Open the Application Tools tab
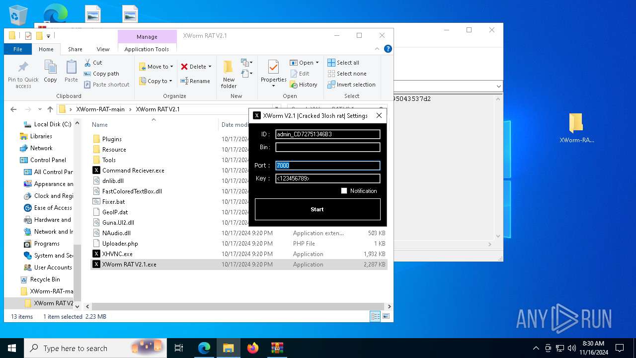 pyautogui.click(x=147, y=49)
